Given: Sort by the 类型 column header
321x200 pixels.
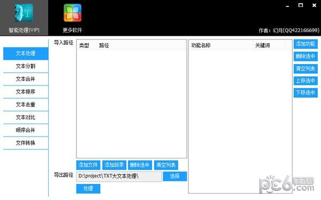Looking at the screenshot, I should coord(87,45).
